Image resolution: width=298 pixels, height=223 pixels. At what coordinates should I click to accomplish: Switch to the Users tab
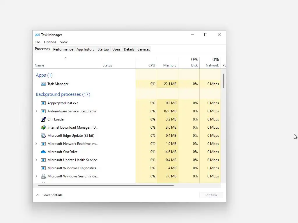(x=116, y=49)
